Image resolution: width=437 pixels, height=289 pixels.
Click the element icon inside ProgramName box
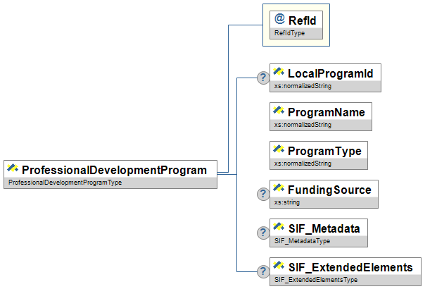(279, 111)
